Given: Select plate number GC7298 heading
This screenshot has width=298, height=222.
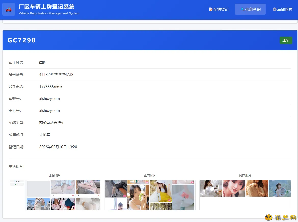Looking at the screenshot, I should point(21,40).
